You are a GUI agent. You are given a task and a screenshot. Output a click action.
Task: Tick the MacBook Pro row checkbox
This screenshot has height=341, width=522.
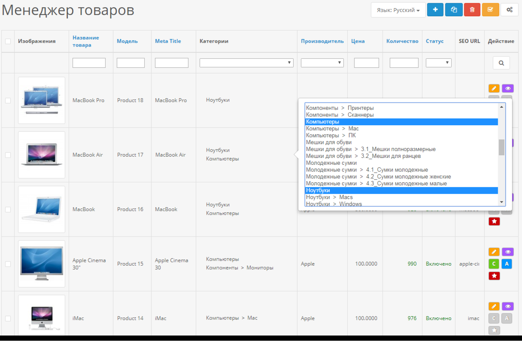8,101
